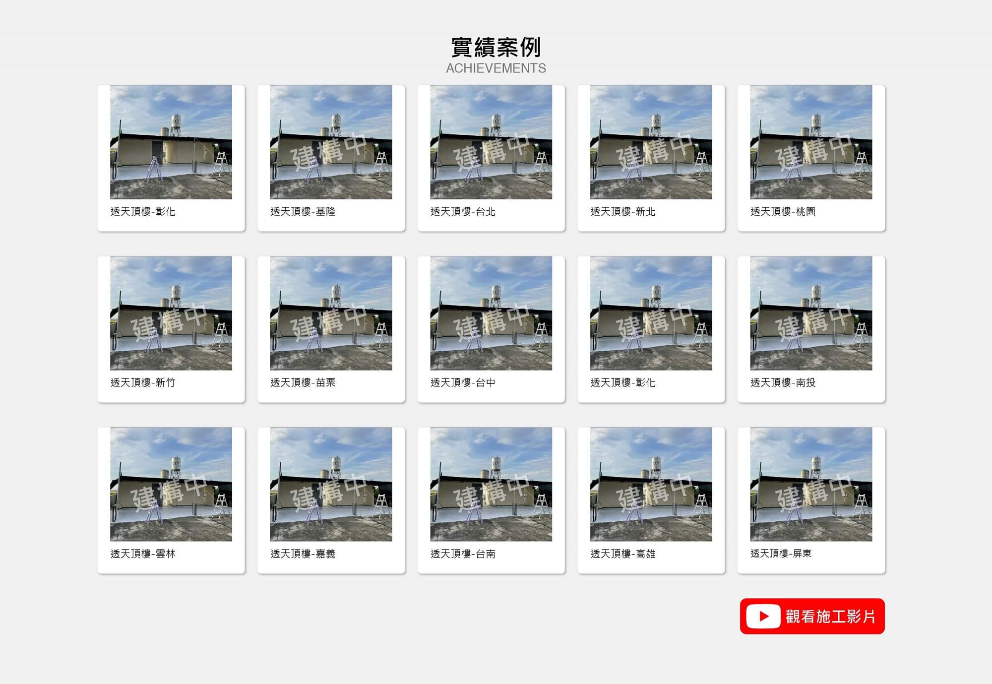Open the 觀看施工影片 video button
This screenshot has width=992, height=684.
(x=812, y=617)
